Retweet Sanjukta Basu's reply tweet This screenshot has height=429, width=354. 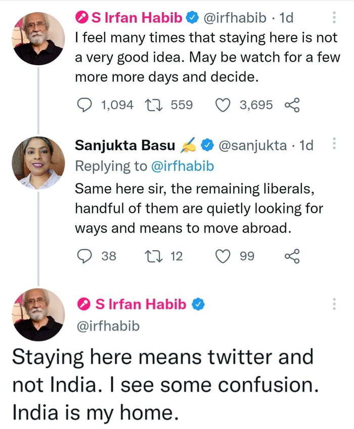click(153, 256)
